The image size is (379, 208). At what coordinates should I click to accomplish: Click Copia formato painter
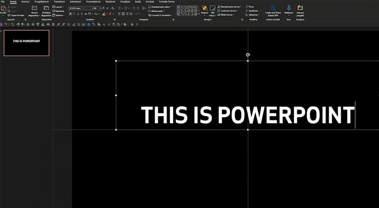click(16, 15)
